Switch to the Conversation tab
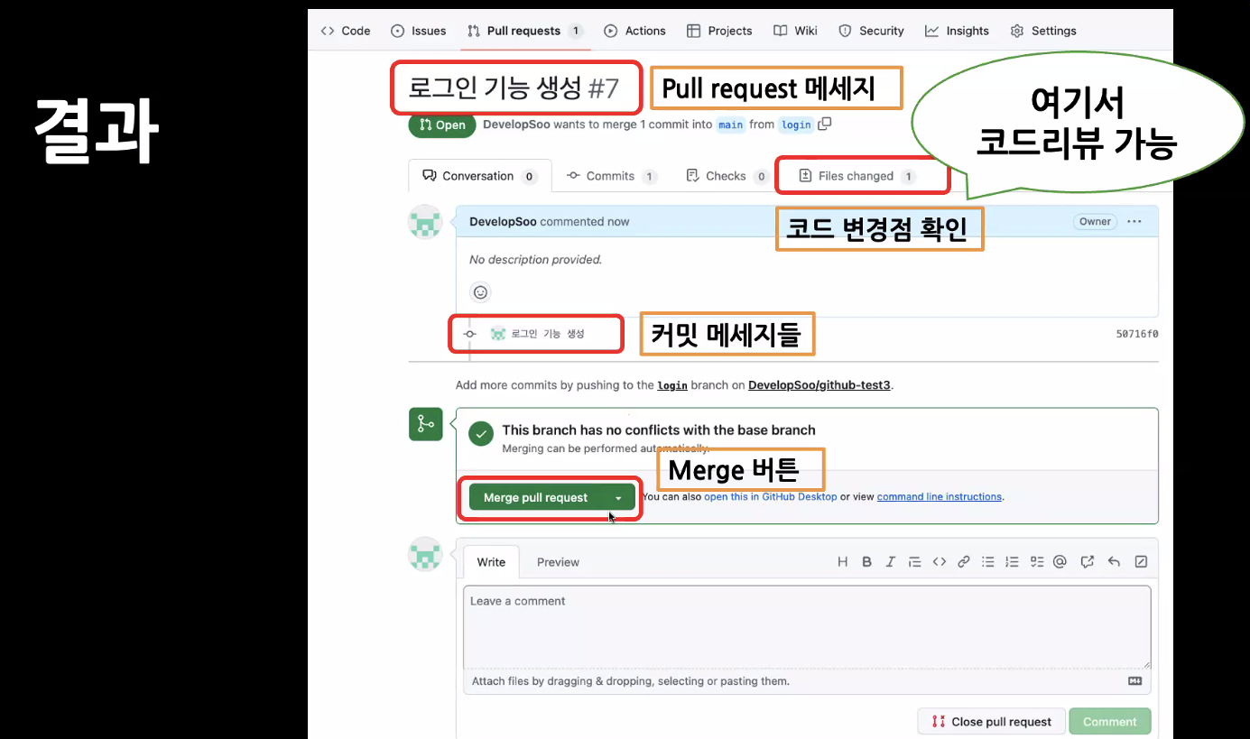Viewport: 1250px width, 739px height. pos(479,176)
